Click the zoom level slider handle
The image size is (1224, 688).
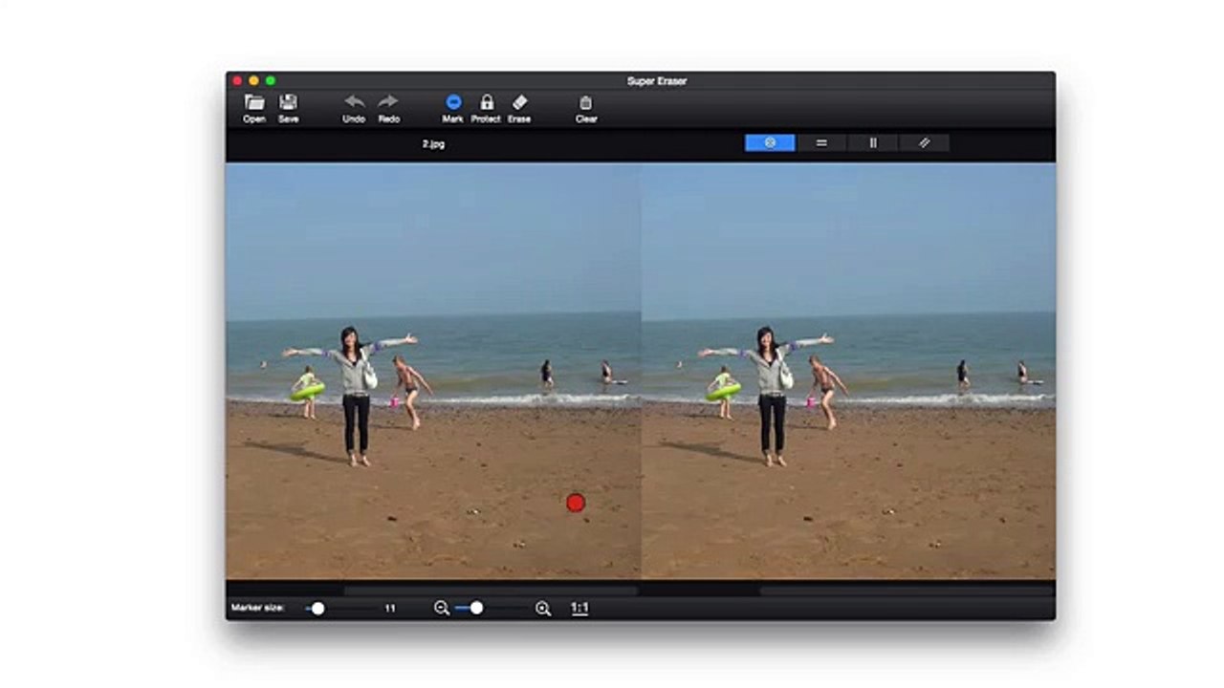pos(476,608)
